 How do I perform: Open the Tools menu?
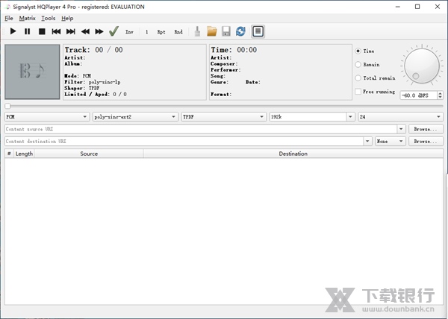(x=48, y=18)
